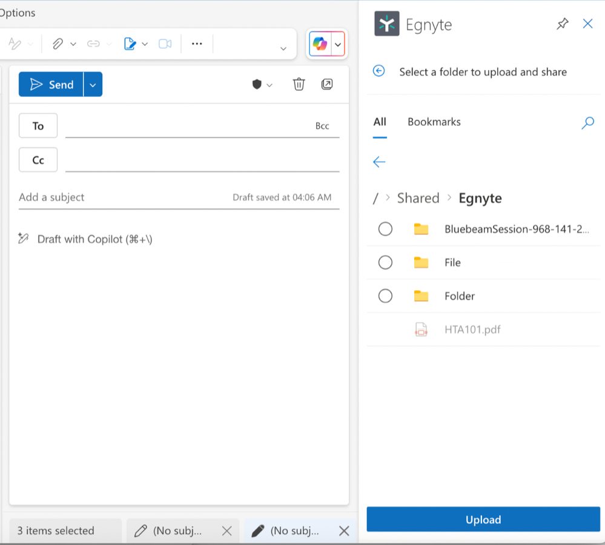Select the File folder radio button
Image resolution: width=605 pixels, height=545 pixels.
[x=385, y=262]
